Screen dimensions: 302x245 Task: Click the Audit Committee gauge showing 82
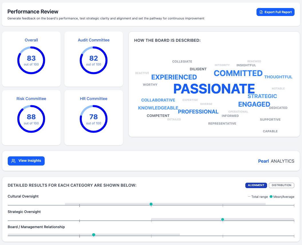click(94, 60)
